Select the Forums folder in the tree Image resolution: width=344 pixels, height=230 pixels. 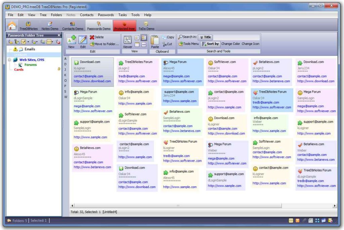30,65
